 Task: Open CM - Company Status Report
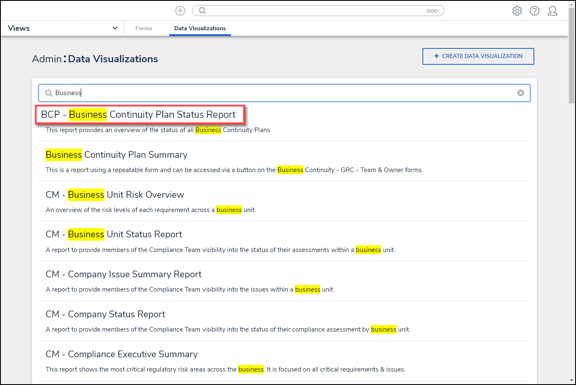click(x=106, y=314)
